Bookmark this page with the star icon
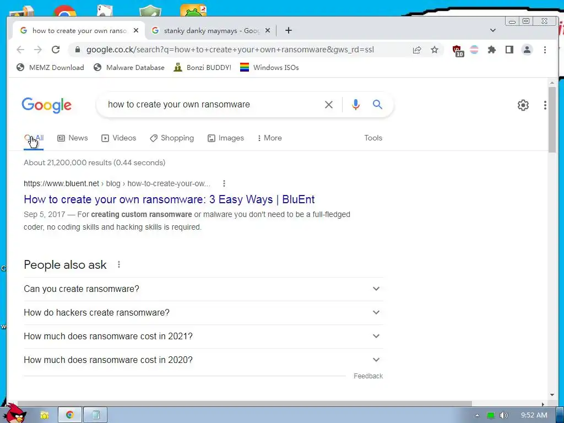This screenshot has width=564, height=423. 435,50
